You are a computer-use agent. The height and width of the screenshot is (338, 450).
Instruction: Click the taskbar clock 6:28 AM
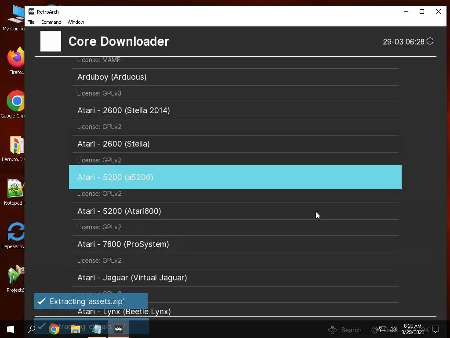point(413,329)
